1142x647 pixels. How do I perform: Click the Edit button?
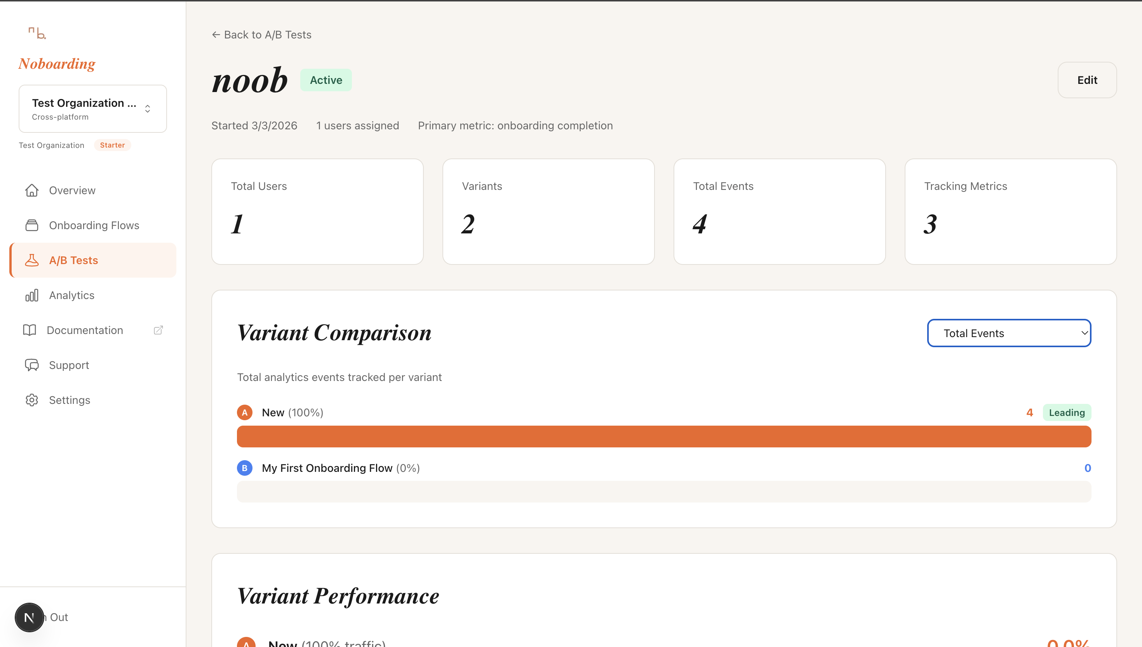[x=1087, y=80]
